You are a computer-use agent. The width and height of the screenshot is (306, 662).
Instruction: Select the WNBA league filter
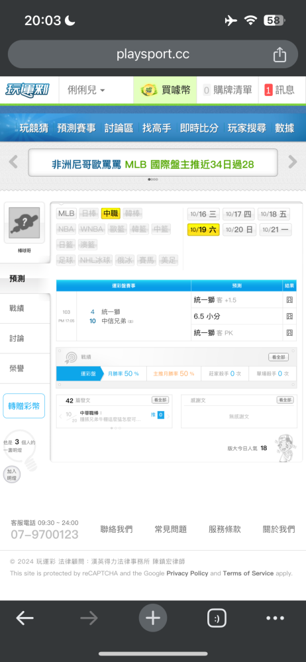[91, 229]
